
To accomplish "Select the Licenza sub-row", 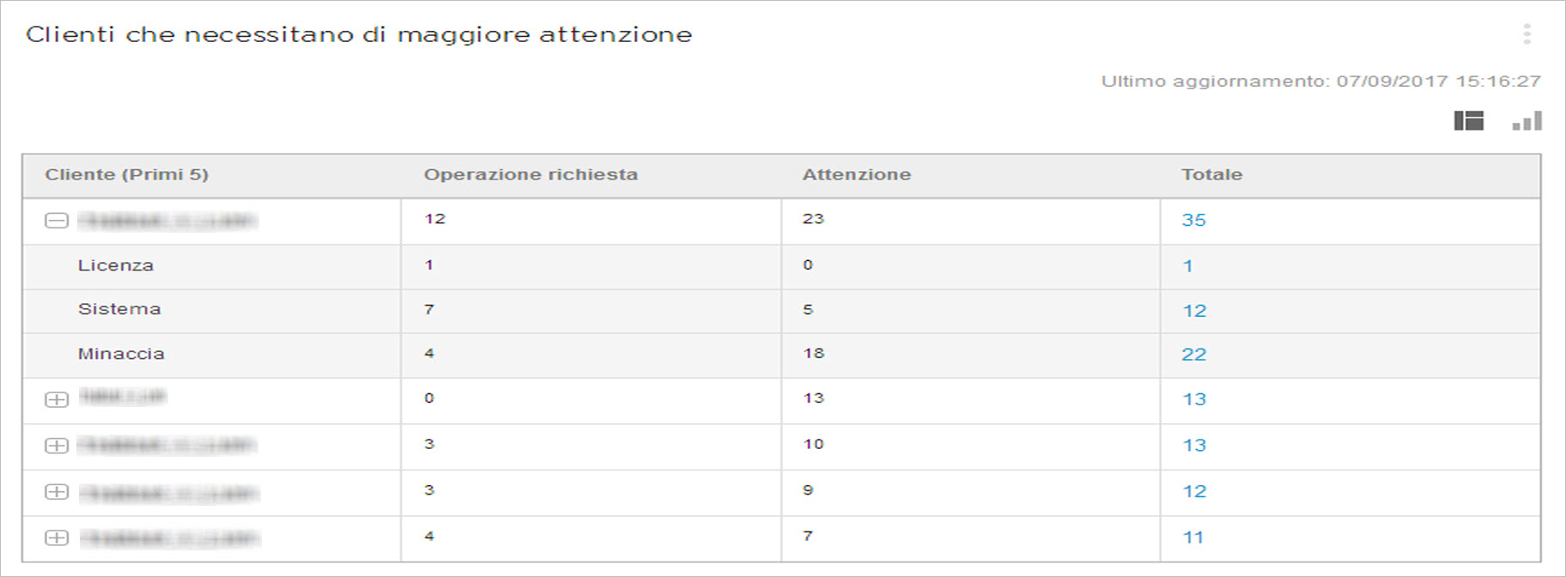I will [x=116, y=266].
